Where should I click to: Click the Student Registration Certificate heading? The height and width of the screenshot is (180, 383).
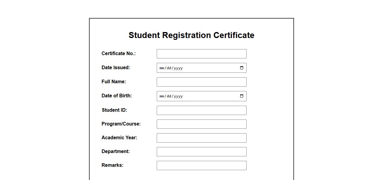(191, 35)
